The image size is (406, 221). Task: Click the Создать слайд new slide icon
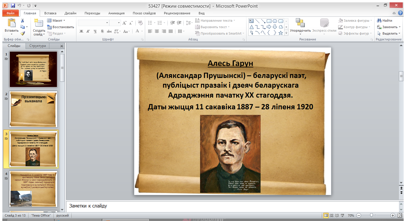[38, 23]
